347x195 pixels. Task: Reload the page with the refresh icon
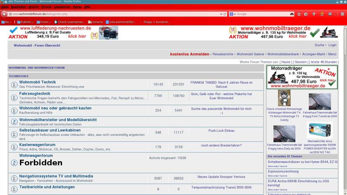click(225, 14)
